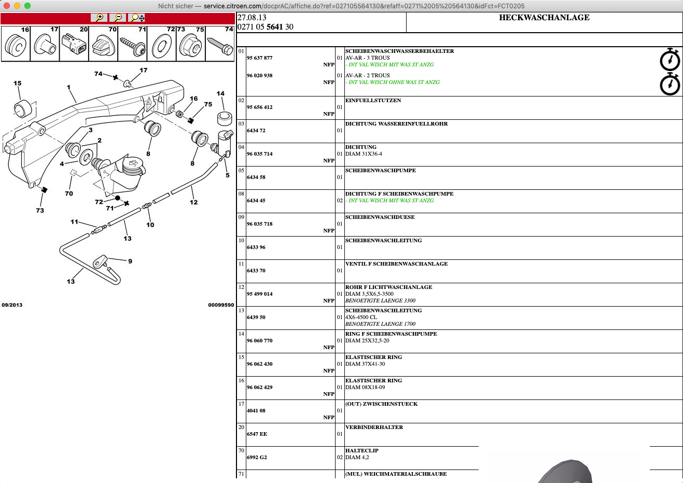683x483 pixels.
Task: Select part number 6434 45
Action: [256, 200]
